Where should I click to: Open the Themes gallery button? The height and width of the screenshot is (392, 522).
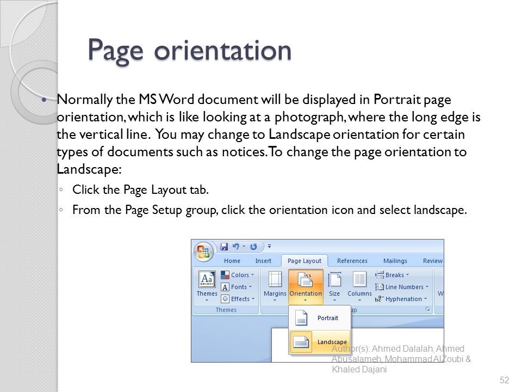click(207, 286)
